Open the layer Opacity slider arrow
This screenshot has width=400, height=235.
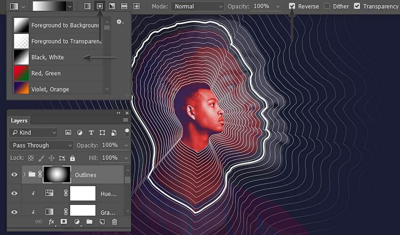[x=126, y=146]
